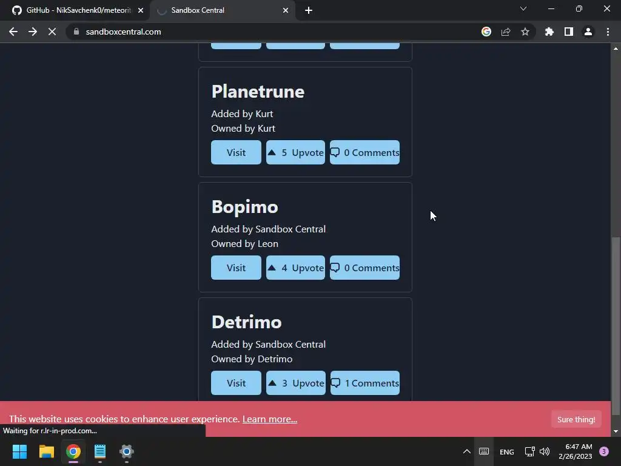This screenshot has width=621, height=466.
Task: Visit the Detrimo site
Action: 236,383
